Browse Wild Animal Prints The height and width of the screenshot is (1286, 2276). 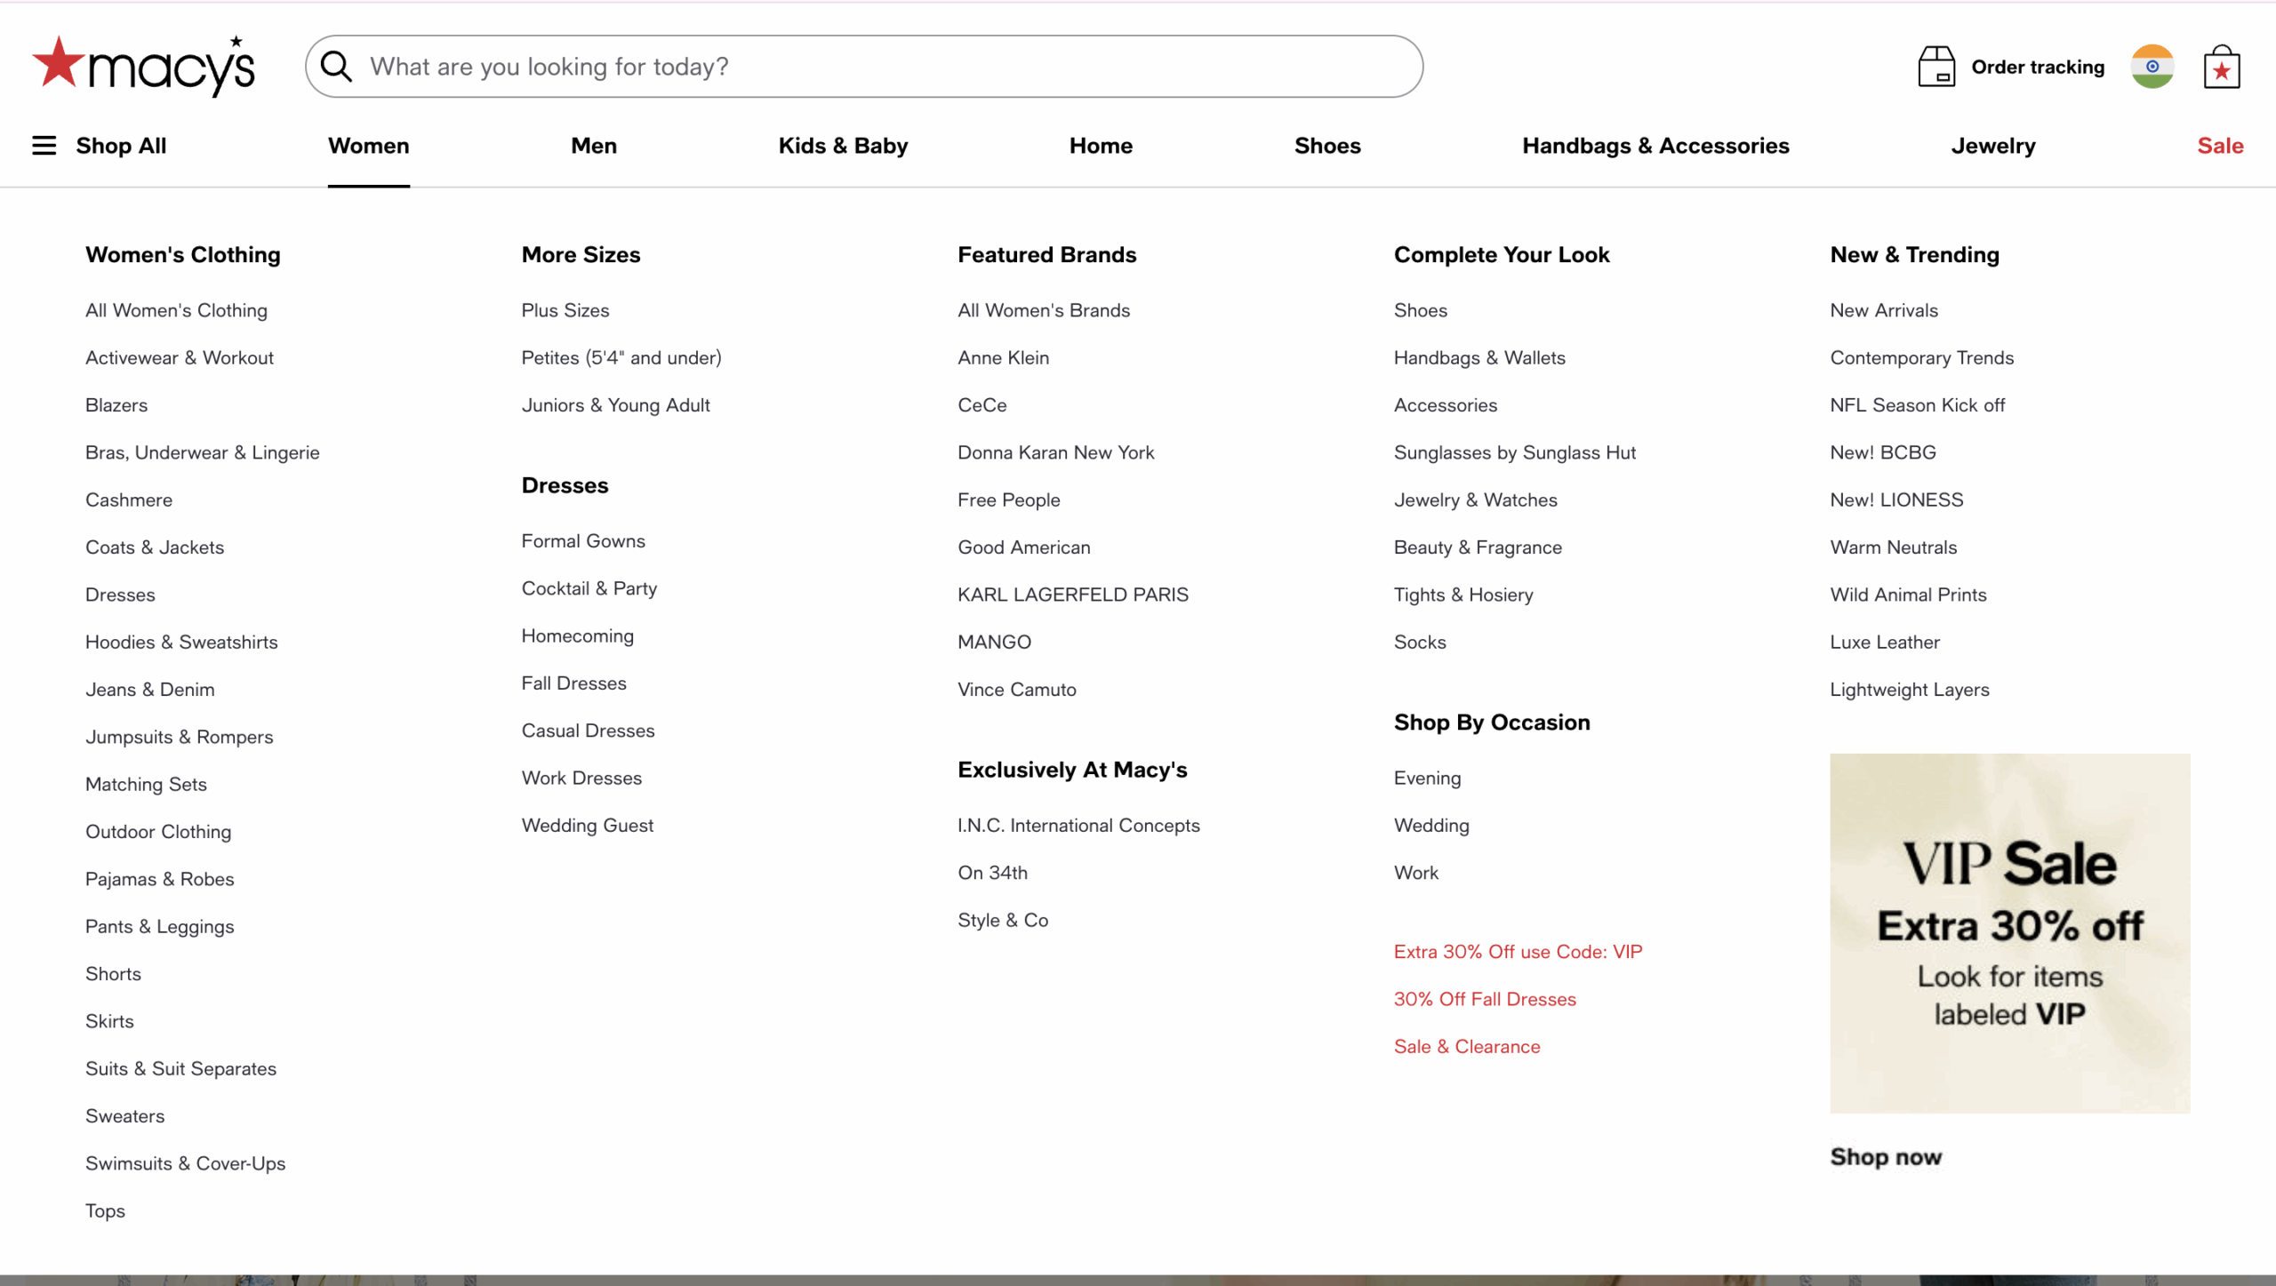pyautogui.click(x=1908, y=595)
